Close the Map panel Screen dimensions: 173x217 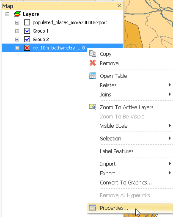pos(119,6)
